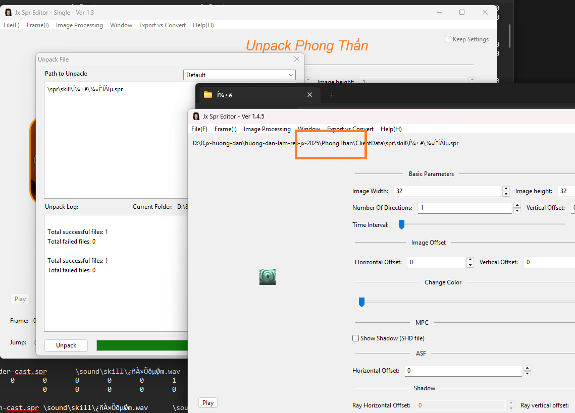Click the Change Color slider handle
The image size is (575, 413).
click(361, 302)
